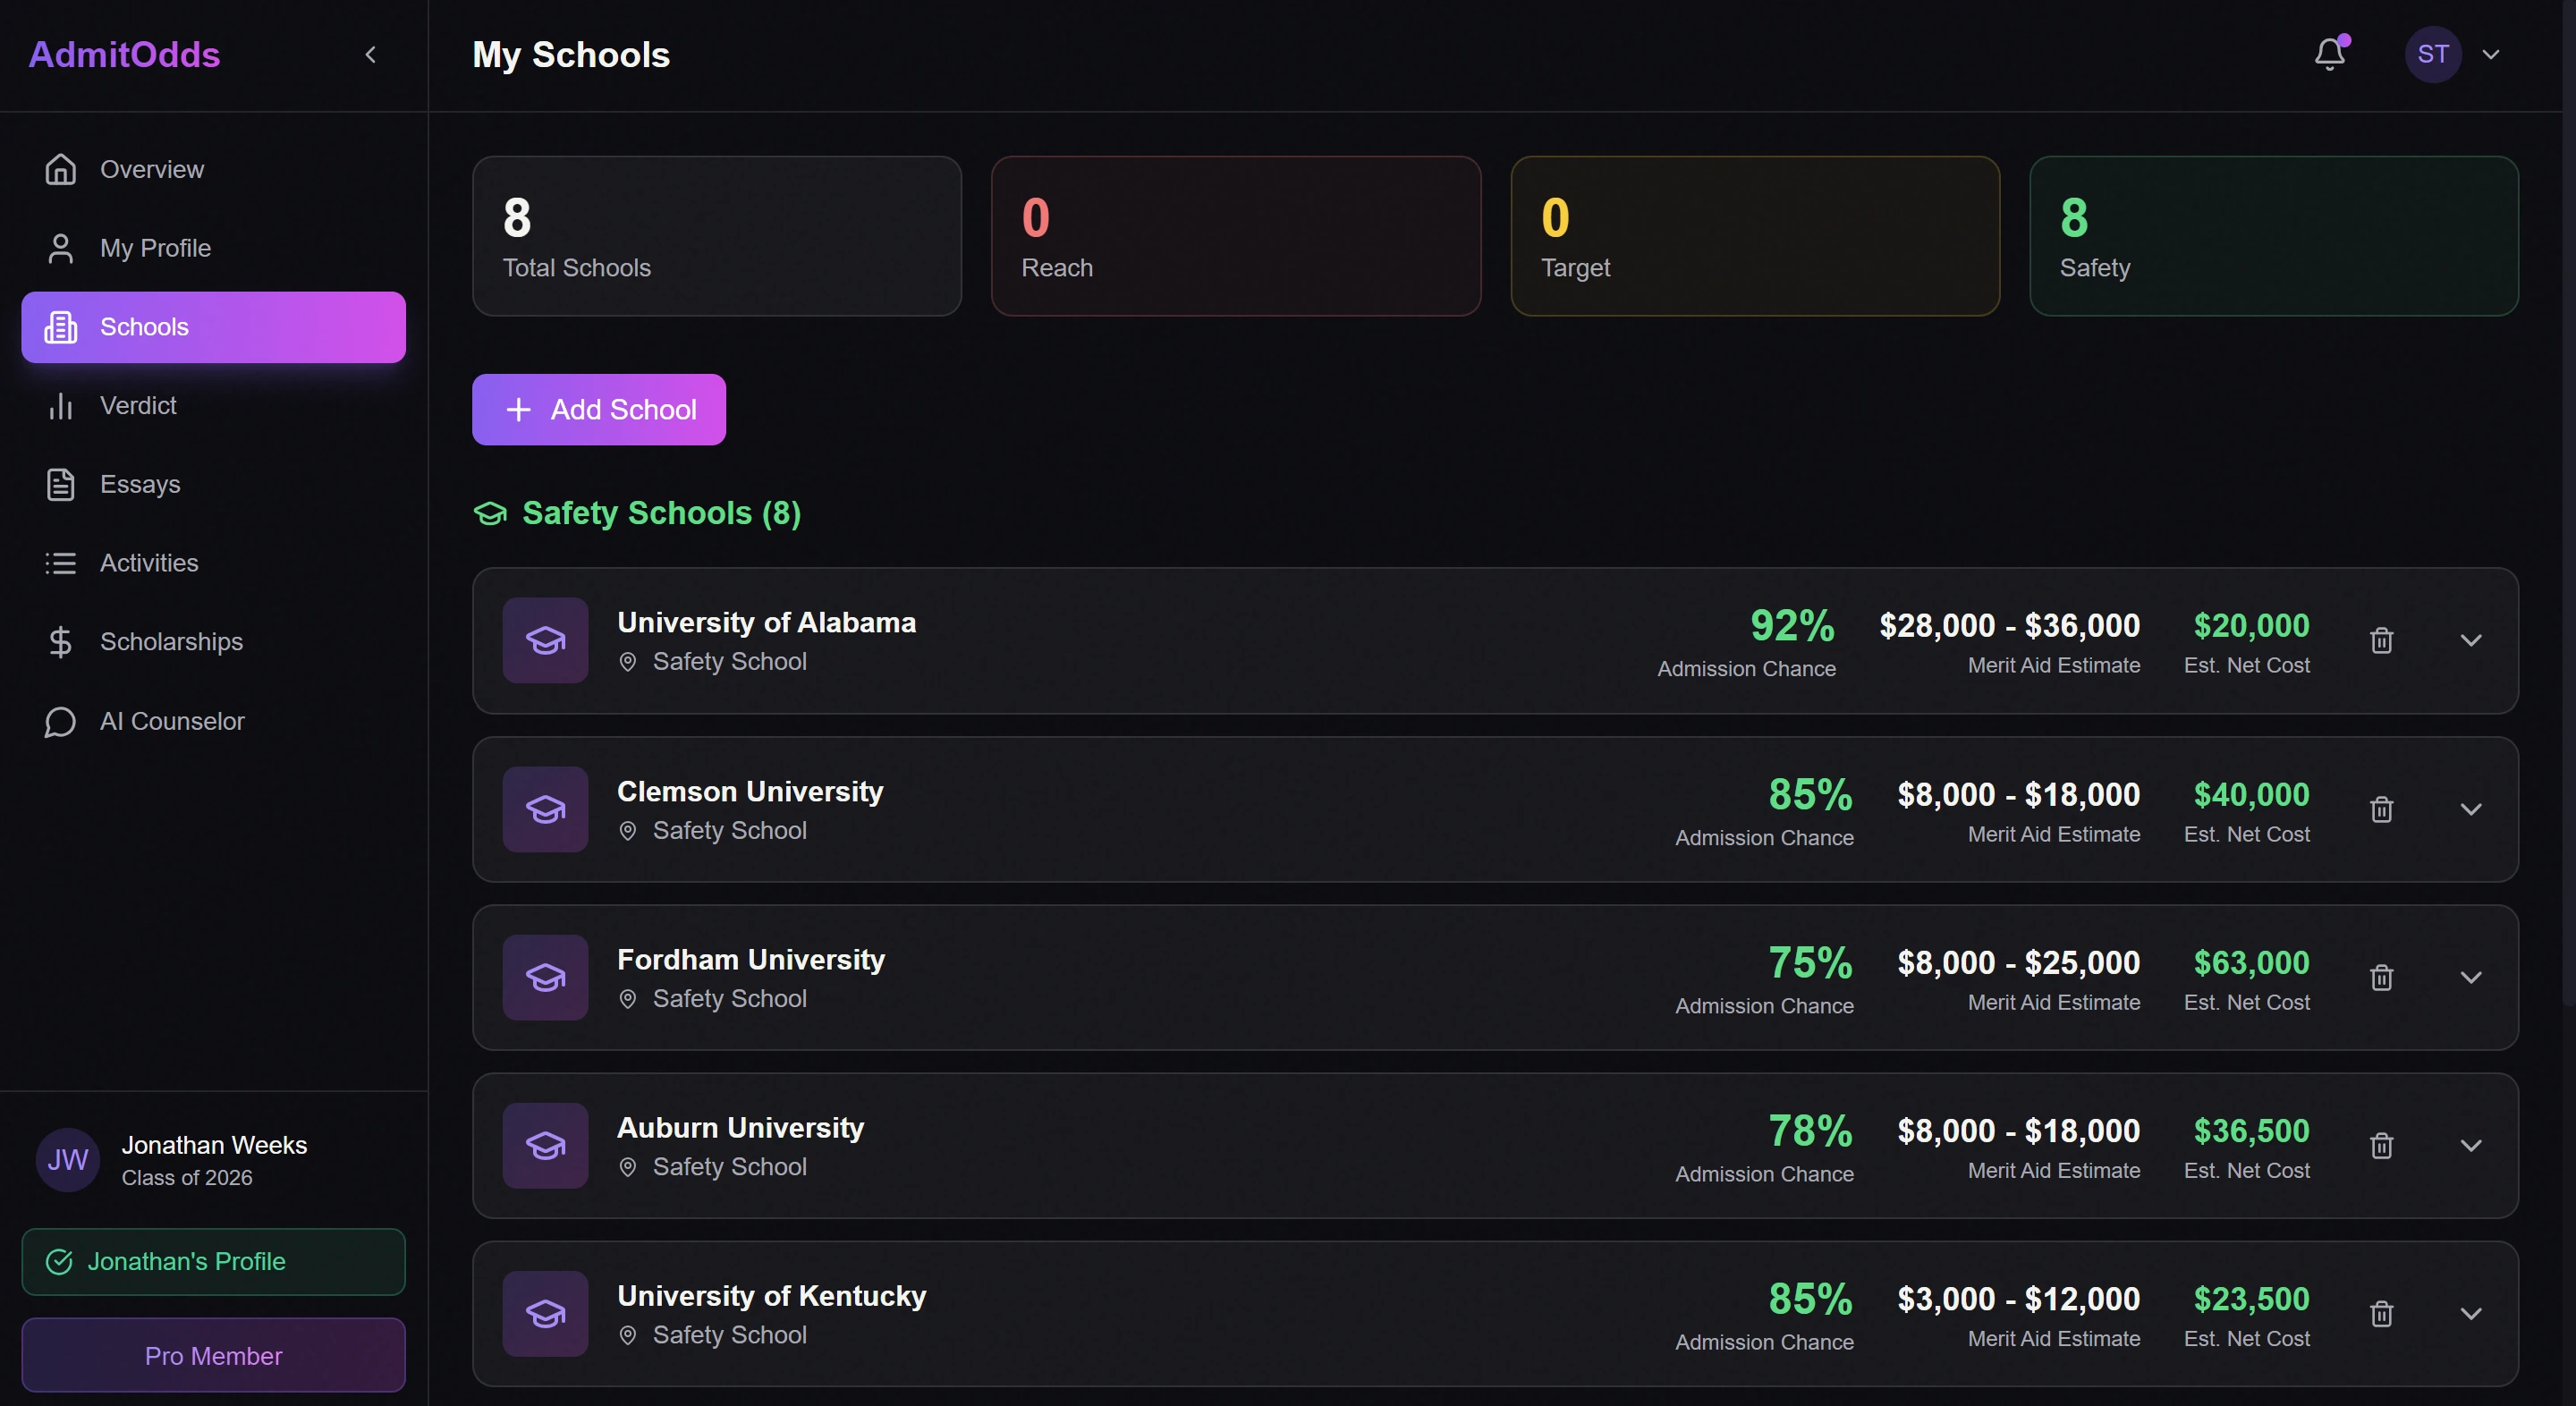
Task: Navigate to AI Counselor
Action: (172, 721)
